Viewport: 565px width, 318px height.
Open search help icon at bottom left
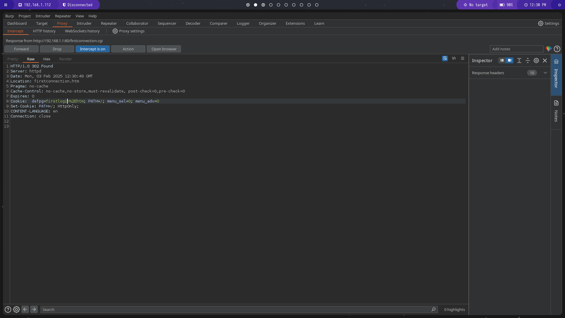click(8, 309)
